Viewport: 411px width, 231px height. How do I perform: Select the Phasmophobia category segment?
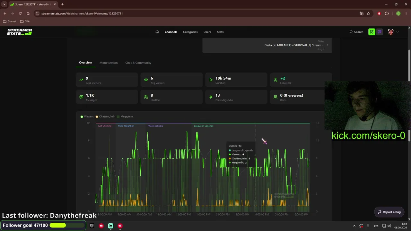[155, 126]
